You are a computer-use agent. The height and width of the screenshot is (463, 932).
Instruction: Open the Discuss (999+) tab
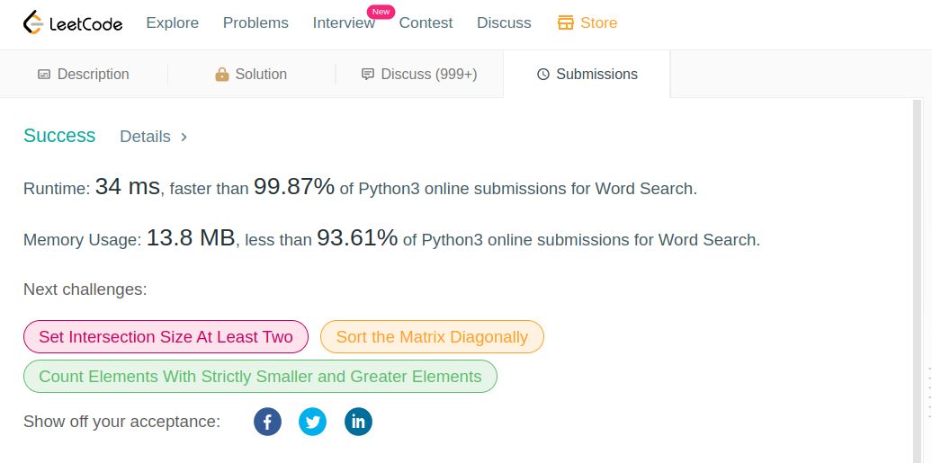(x=419, y=75)
